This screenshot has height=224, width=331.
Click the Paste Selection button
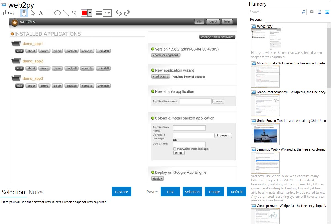click(x=192, y=192)
